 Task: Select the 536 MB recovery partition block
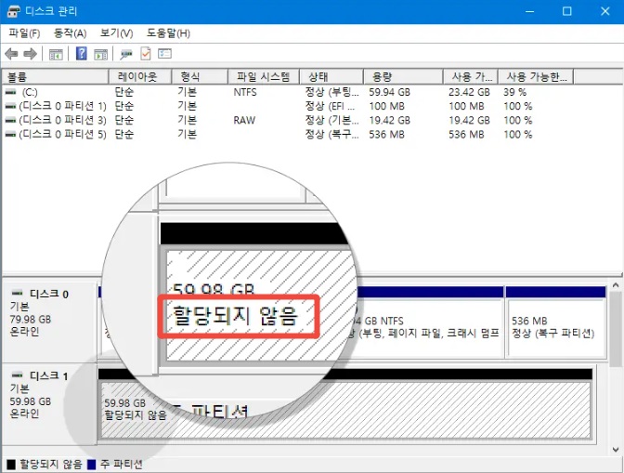[556, 322]
